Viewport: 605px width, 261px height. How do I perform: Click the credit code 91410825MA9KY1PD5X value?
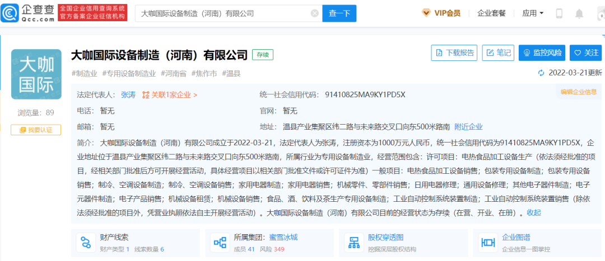coord(365,94)
